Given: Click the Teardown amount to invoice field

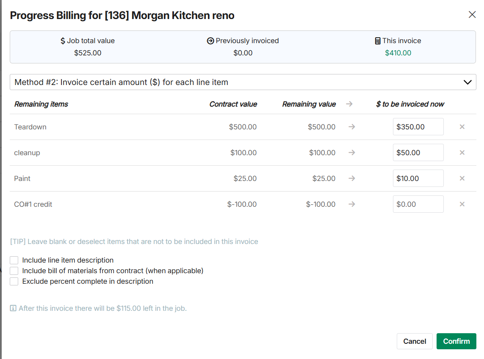Looking at the screenshot, I should pos(418,127).
